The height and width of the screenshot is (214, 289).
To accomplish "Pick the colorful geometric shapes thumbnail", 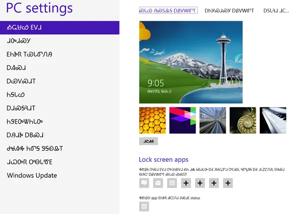I will click(x=182, y=120).
